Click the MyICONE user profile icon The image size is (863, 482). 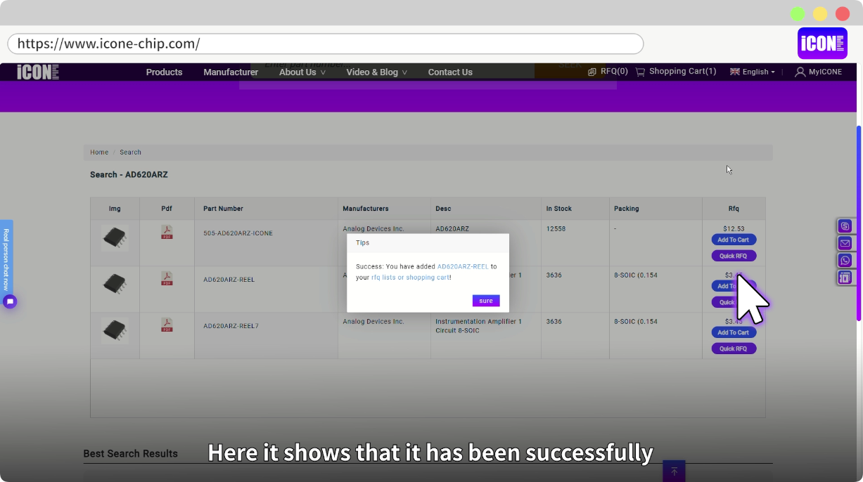[800, 72]
